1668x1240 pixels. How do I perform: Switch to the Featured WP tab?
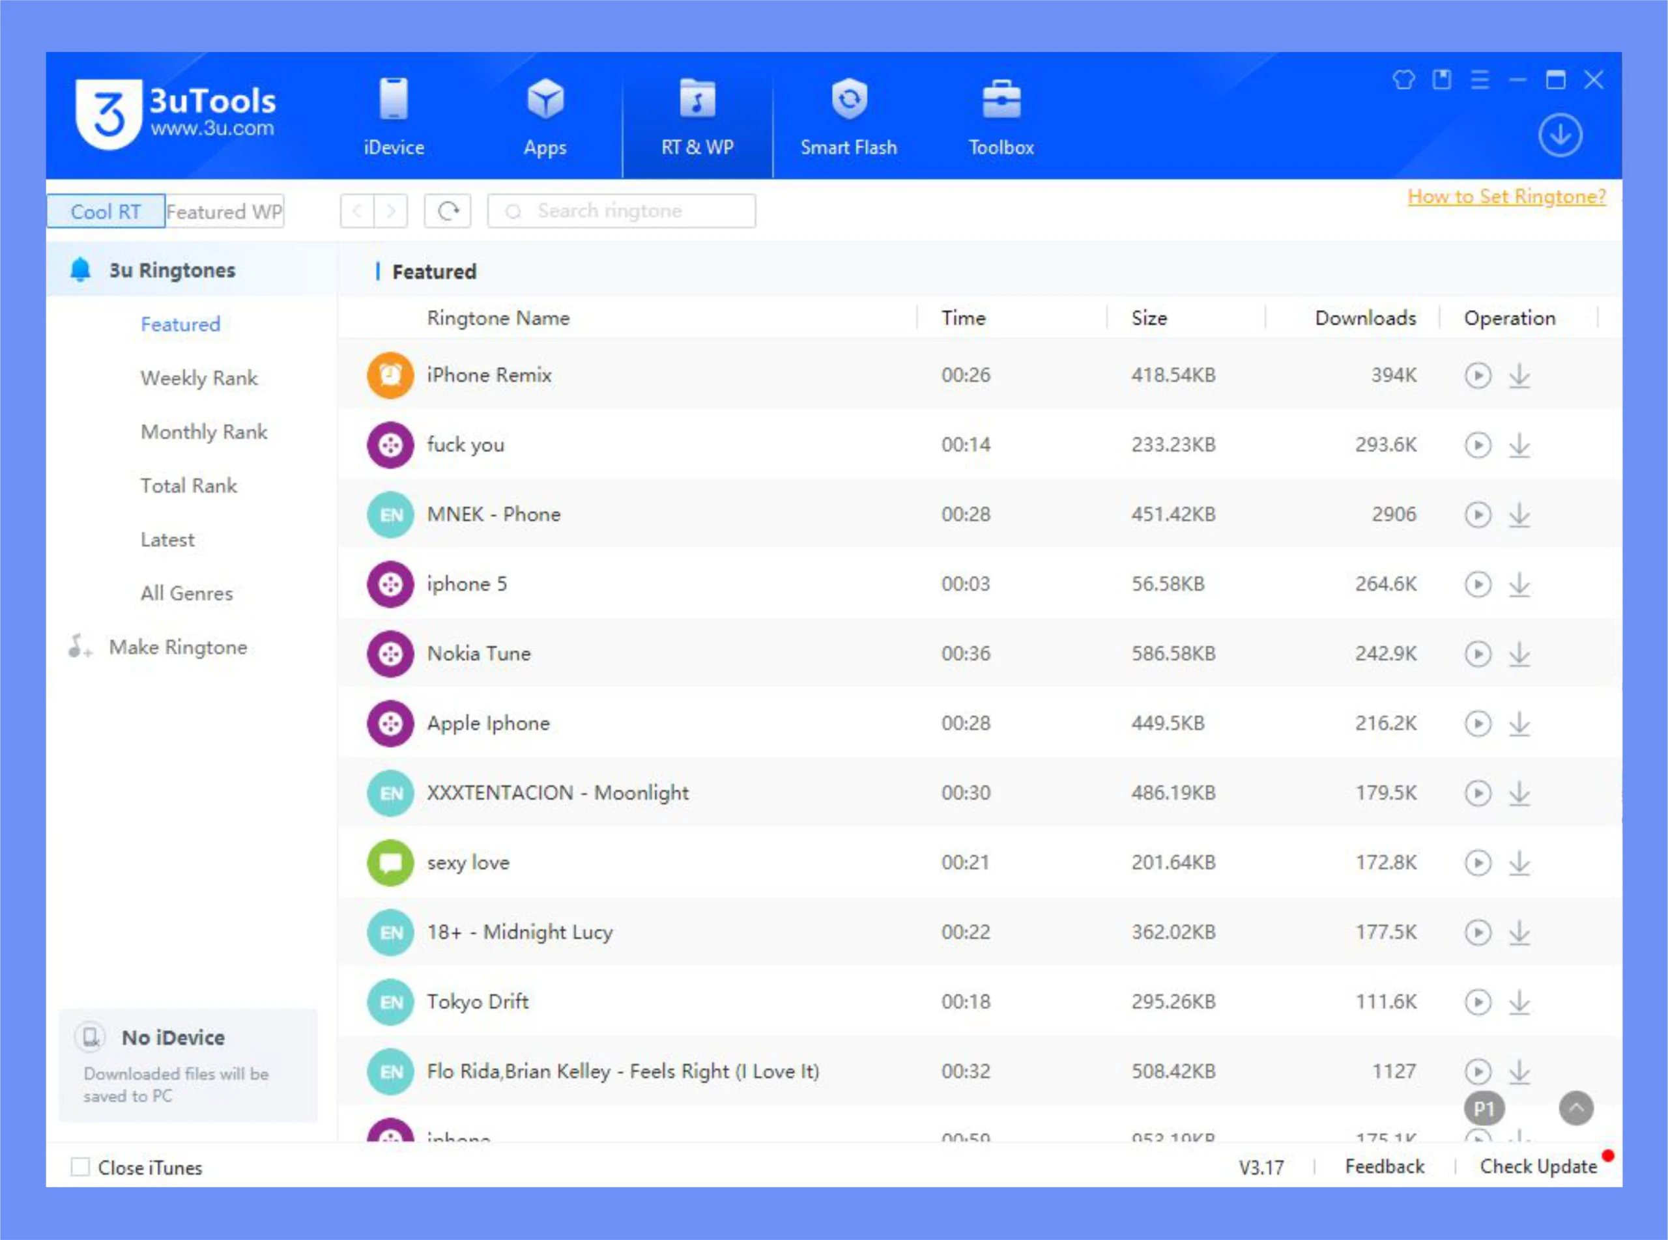coord(225,212)
